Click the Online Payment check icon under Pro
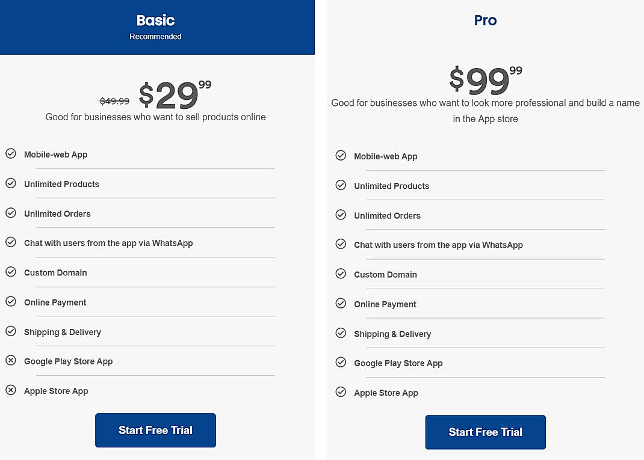 pos(341,302)
